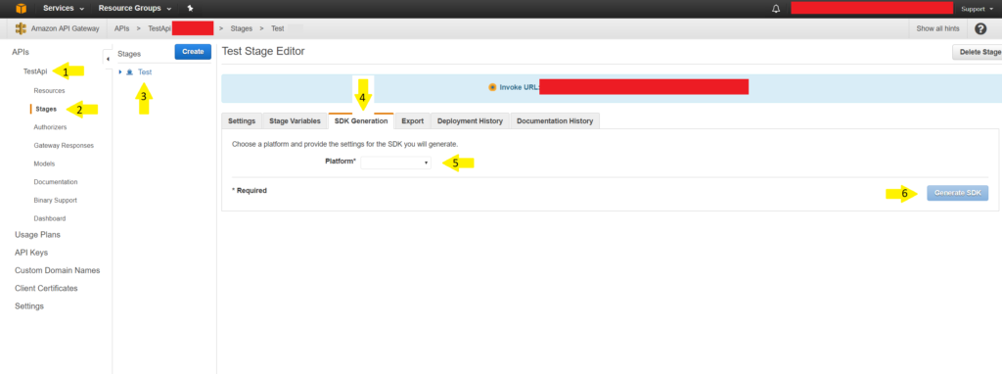The height and width of the screenshot is (374, 1002).
Task: Collapse the sidebar using the arrow handle
Action: tap(108, 59)
